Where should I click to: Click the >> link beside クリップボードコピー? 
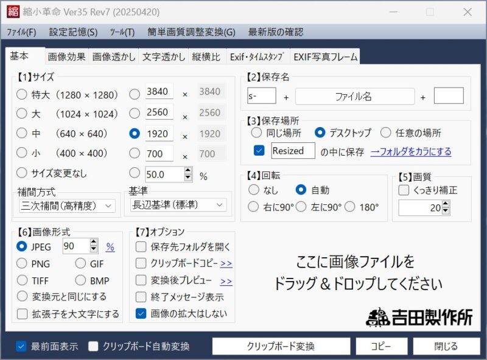click(226, 263)
